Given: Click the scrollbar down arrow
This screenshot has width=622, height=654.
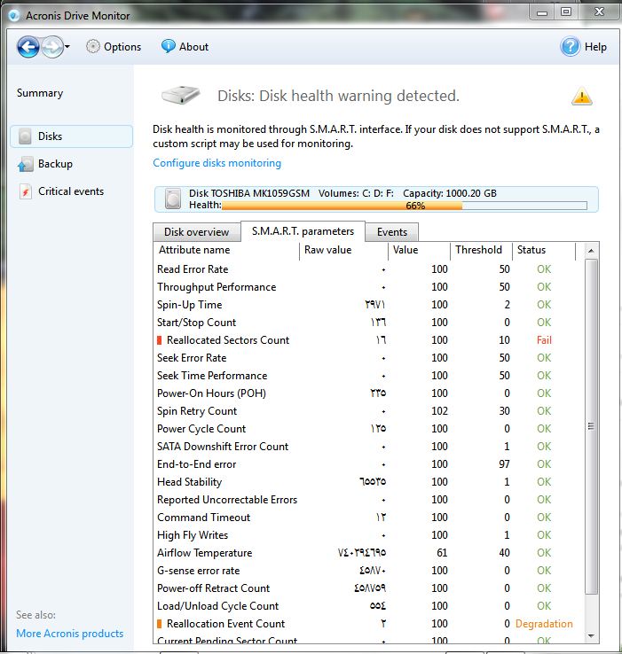Looking at the screenshot, I should (x=591, y=635).
